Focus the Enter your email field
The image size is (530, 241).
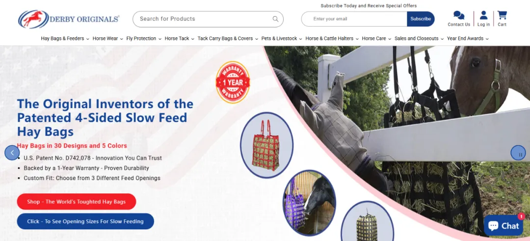(354, 19)
